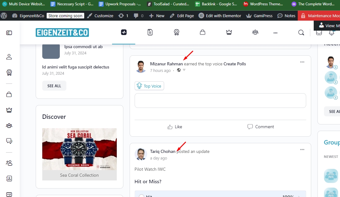
Task: Click the groups icon in left sidebar
Action: click(x=9, y=126)
